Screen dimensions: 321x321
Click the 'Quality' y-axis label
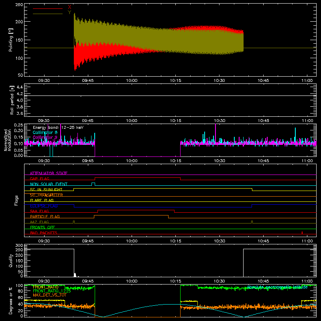coord(11,260)
